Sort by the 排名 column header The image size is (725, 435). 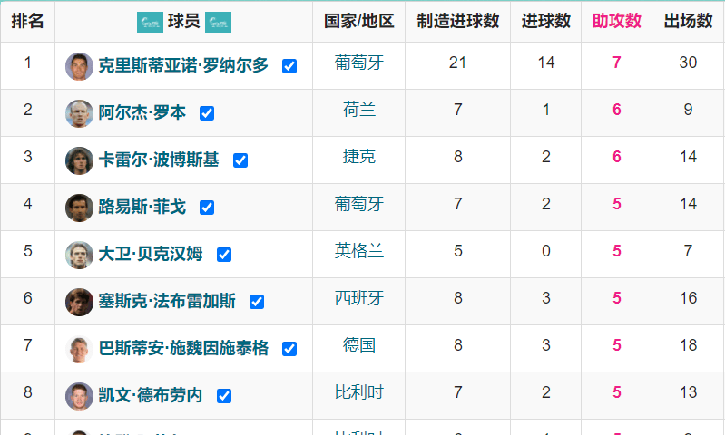28,21
